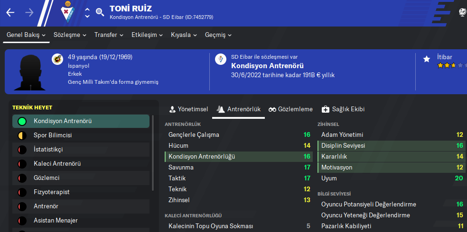Switch to the Gözlemleme tab
The height and width of the screenshot is (232, 467).
point(290,109)
